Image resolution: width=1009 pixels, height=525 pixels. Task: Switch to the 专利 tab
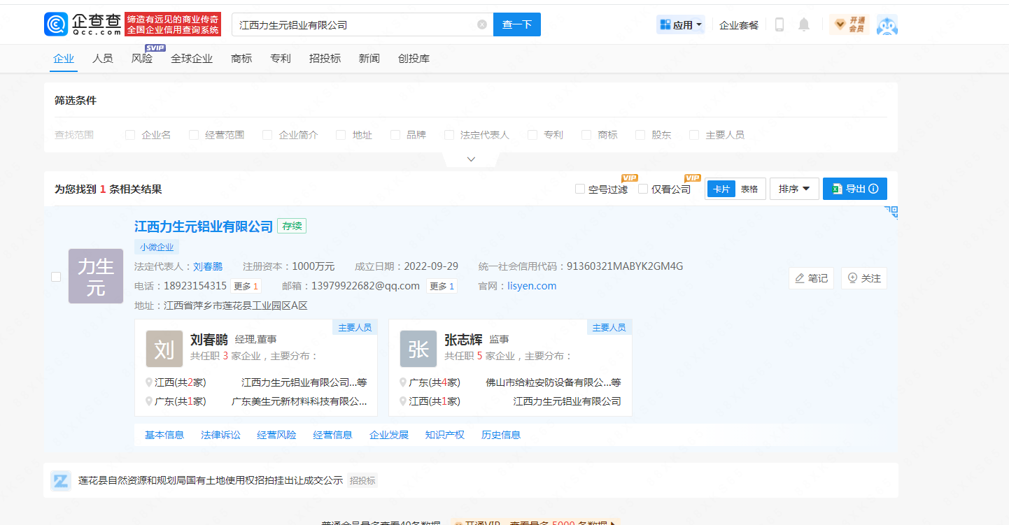click(280, 59)
